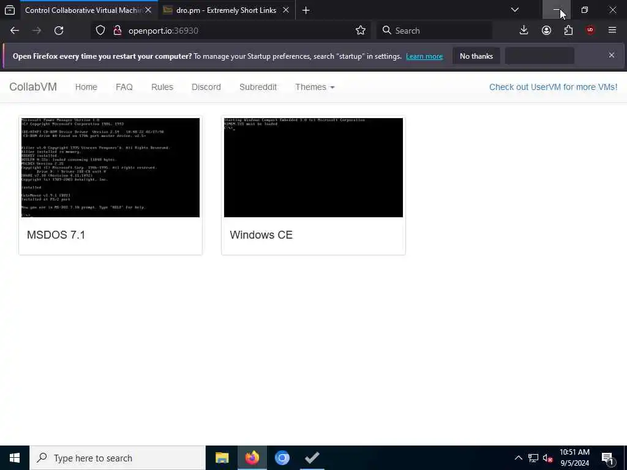The image size is (627, 470).
Task: Open the Firefox account icon
Action: (546, 31)
